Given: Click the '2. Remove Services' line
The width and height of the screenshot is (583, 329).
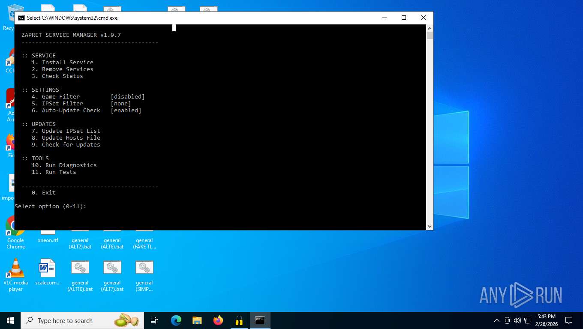Looking at the screenshot, I should pos(63,69).
